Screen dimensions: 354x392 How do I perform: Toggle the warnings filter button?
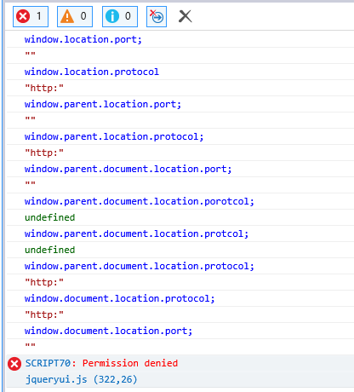click(75, 16)
